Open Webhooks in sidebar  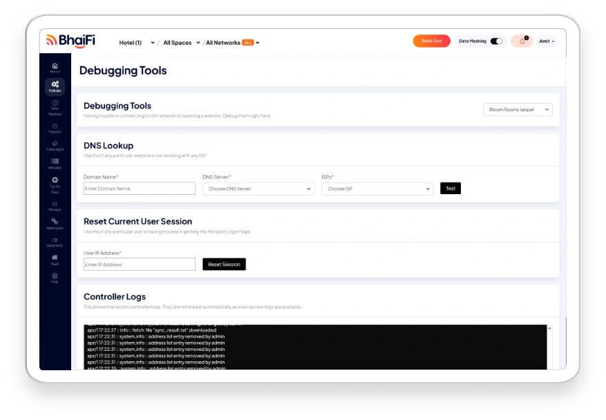(x=55, y=223)
